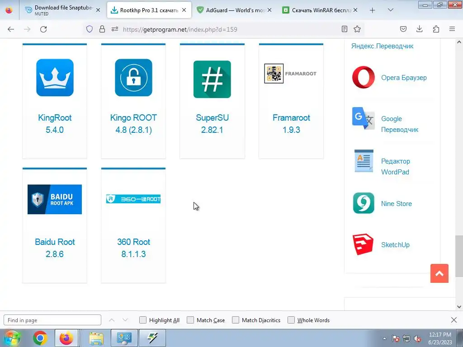View site security padlock info
This screenshot has height=347, width=463.
(x=102, y=29)
